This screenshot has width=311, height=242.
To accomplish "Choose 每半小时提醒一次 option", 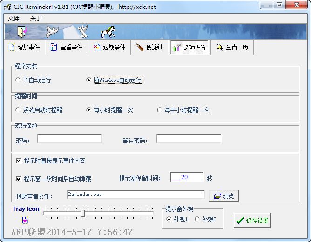I will coord(183,110).
